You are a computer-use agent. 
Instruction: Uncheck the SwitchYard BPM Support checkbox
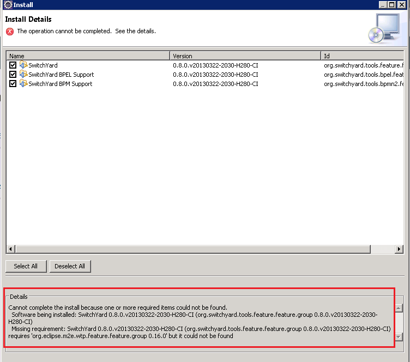13,84
